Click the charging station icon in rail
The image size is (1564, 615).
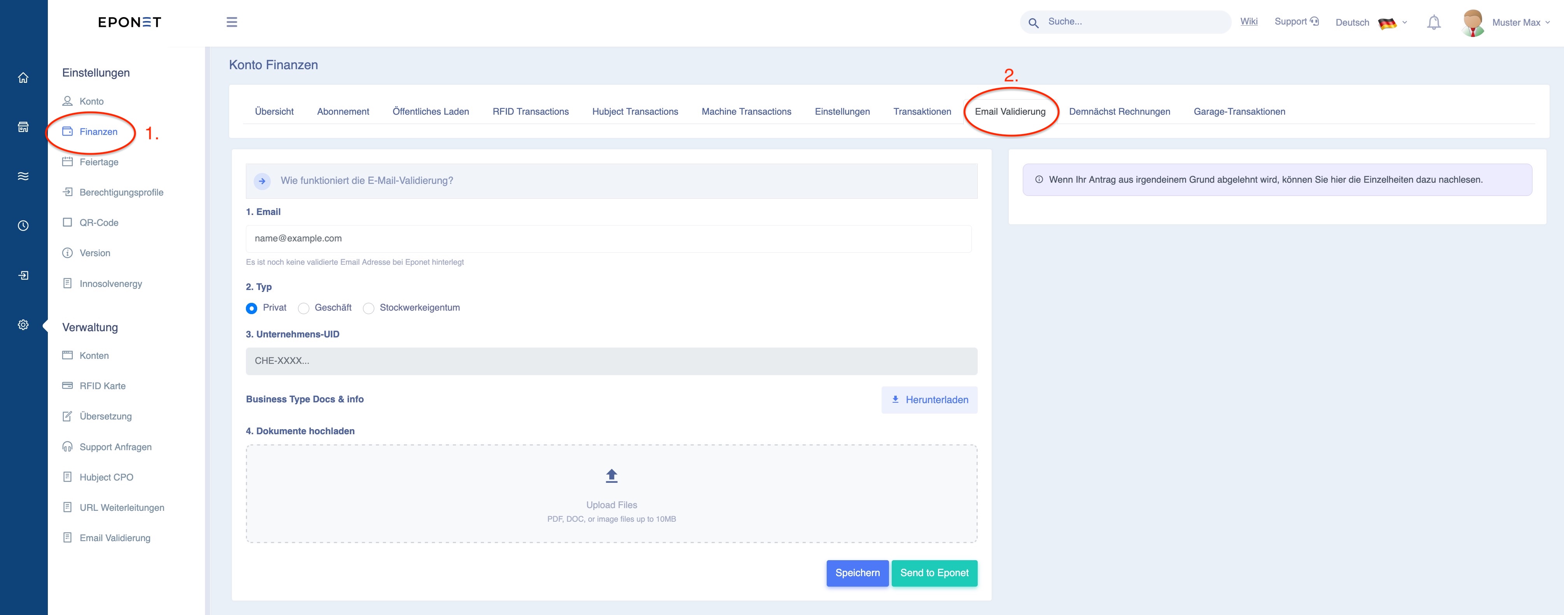click(23, 127)
